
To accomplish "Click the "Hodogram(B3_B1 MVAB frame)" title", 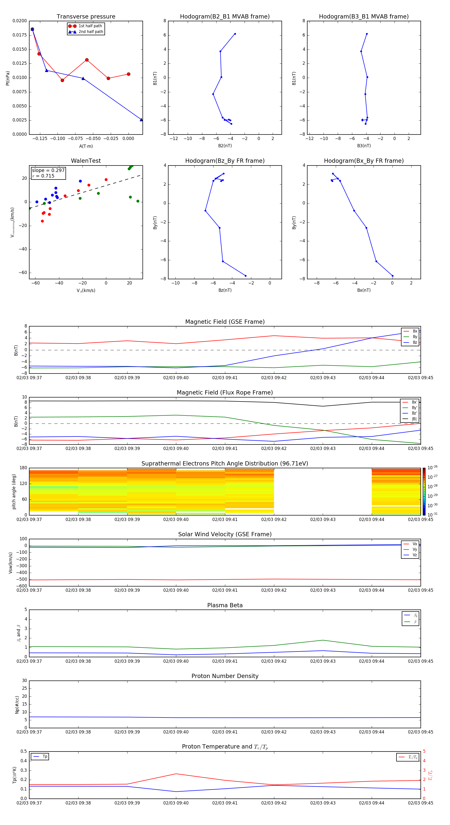I will click(364, 17).
